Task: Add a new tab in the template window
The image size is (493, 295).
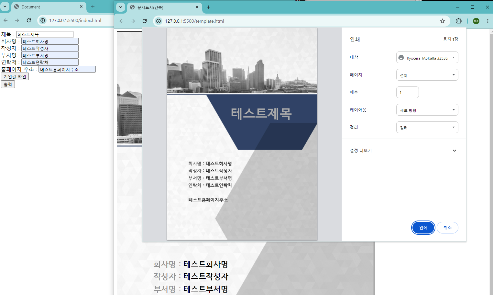Action: click(209, 7)
